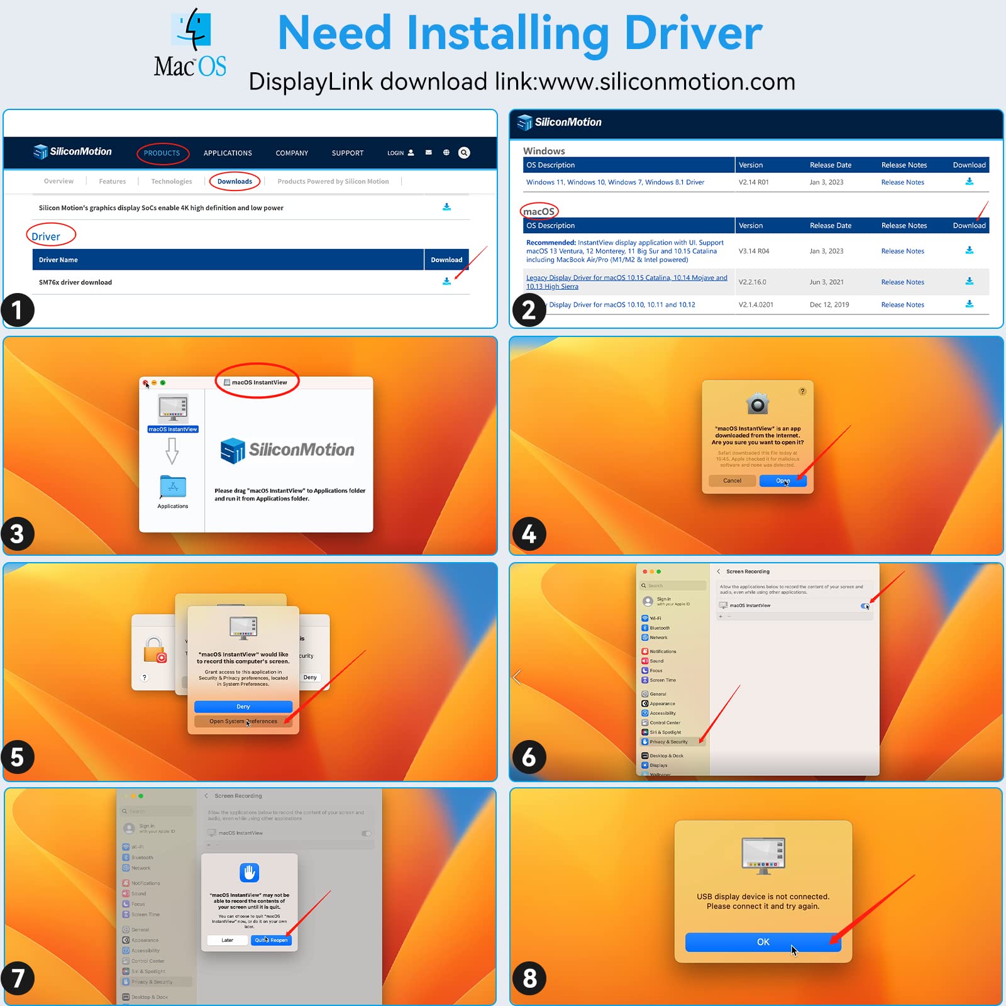
Task: Click the globe language icon in navbar
Action: pos(446,153)
